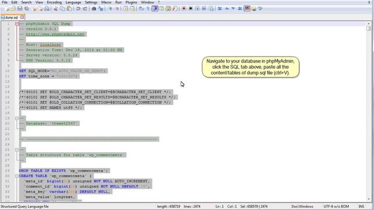Open the Macro menu
Image resolution: width=374 pixels, height=210 pixels.
106,2
